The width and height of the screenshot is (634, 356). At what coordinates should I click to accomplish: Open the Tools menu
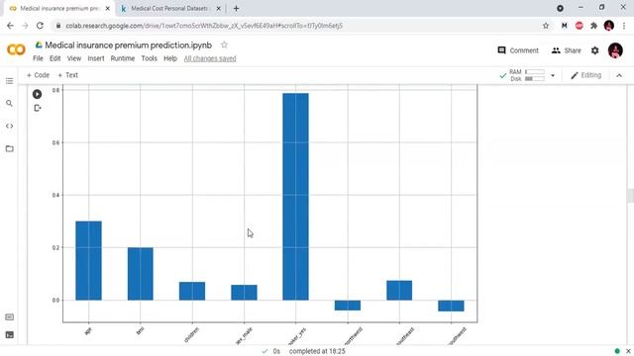tap(149, 58)
